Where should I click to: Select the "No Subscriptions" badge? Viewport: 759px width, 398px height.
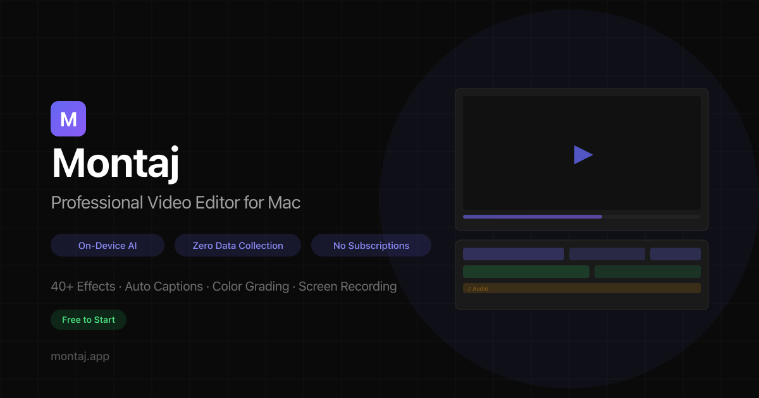point(371,245)
